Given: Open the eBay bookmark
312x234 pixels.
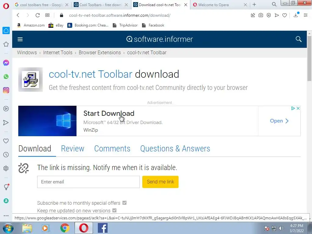Looking at the screenshot, I should click(56, 25).
